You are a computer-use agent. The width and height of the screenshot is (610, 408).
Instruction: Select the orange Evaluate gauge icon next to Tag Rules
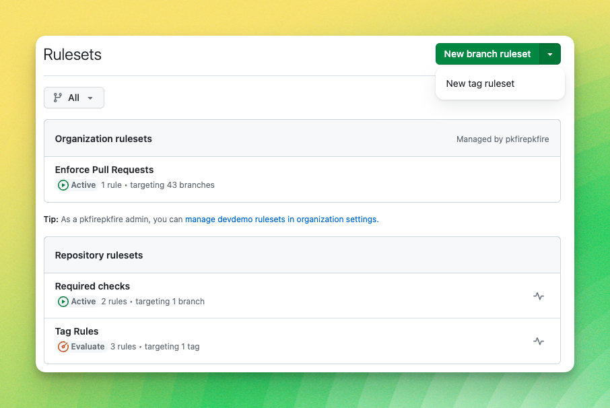(62, 347)
